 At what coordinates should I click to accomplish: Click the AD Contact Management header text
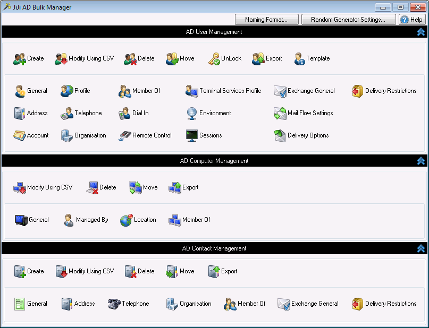click(x=214, y=248)
